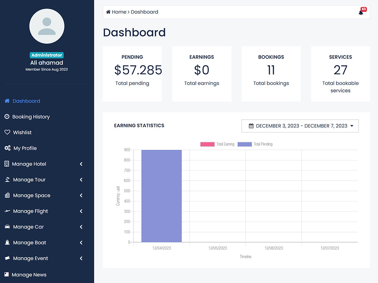The image size is (378, 283).
Task: Click the pink Total Earning color swatch
Action: pos(207,144)
